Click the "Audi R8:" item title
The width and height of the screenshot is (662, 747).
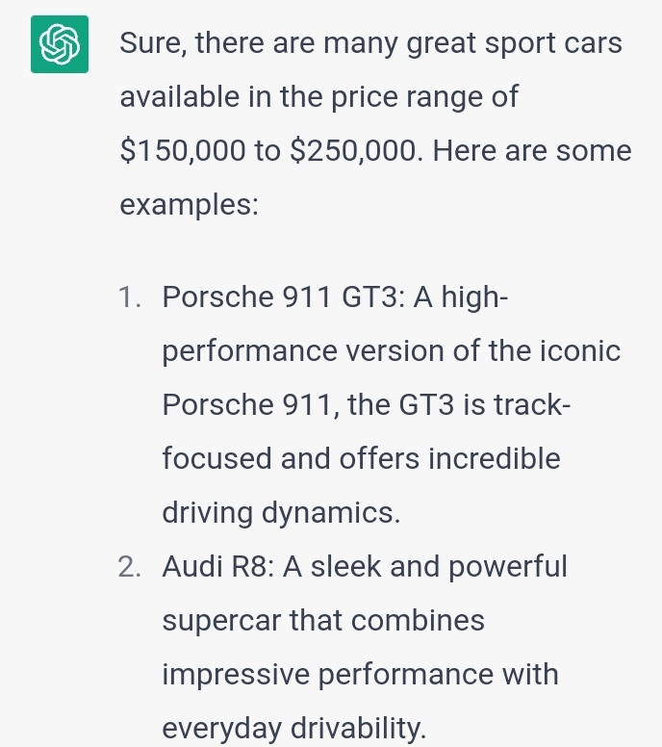pyautogui.click(x=217, y=567)
